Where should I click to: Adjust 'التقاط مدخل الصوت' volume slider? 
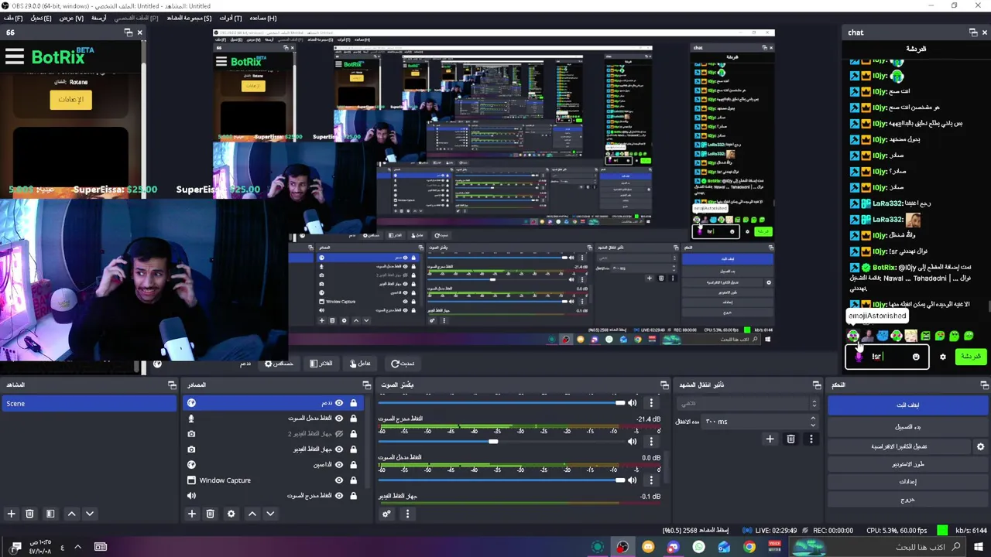(502, 480)
